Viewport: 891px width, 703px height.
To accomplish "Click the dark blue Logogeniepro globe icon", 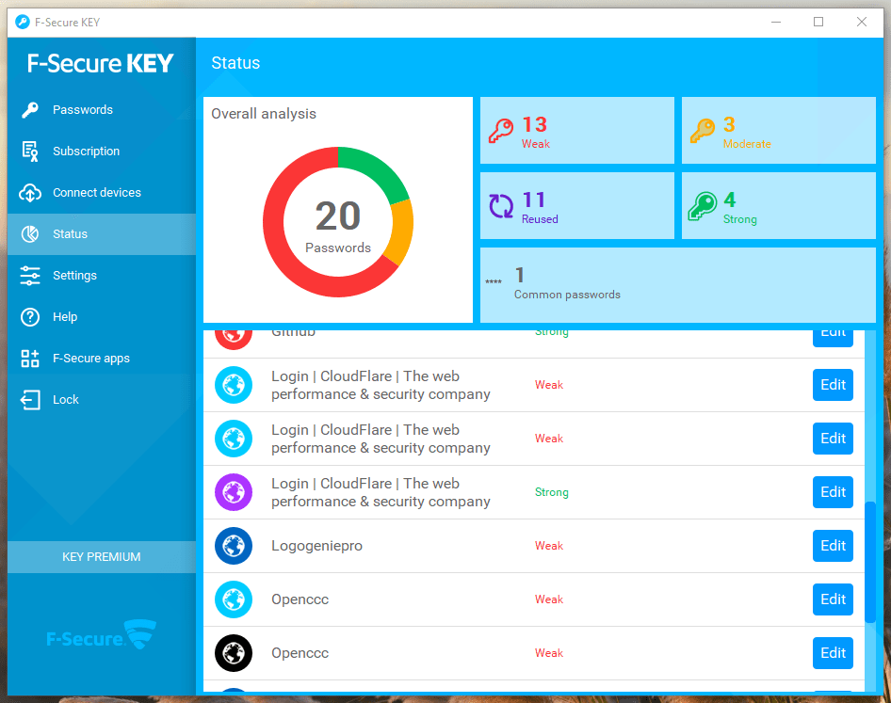I will (x=234, y=546).
